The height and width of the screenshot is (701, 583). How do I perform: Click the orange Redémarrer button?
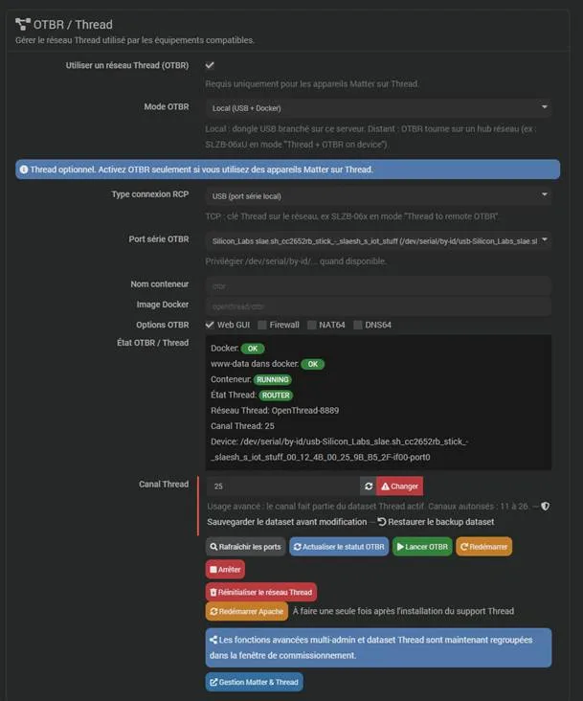point(483,546)
